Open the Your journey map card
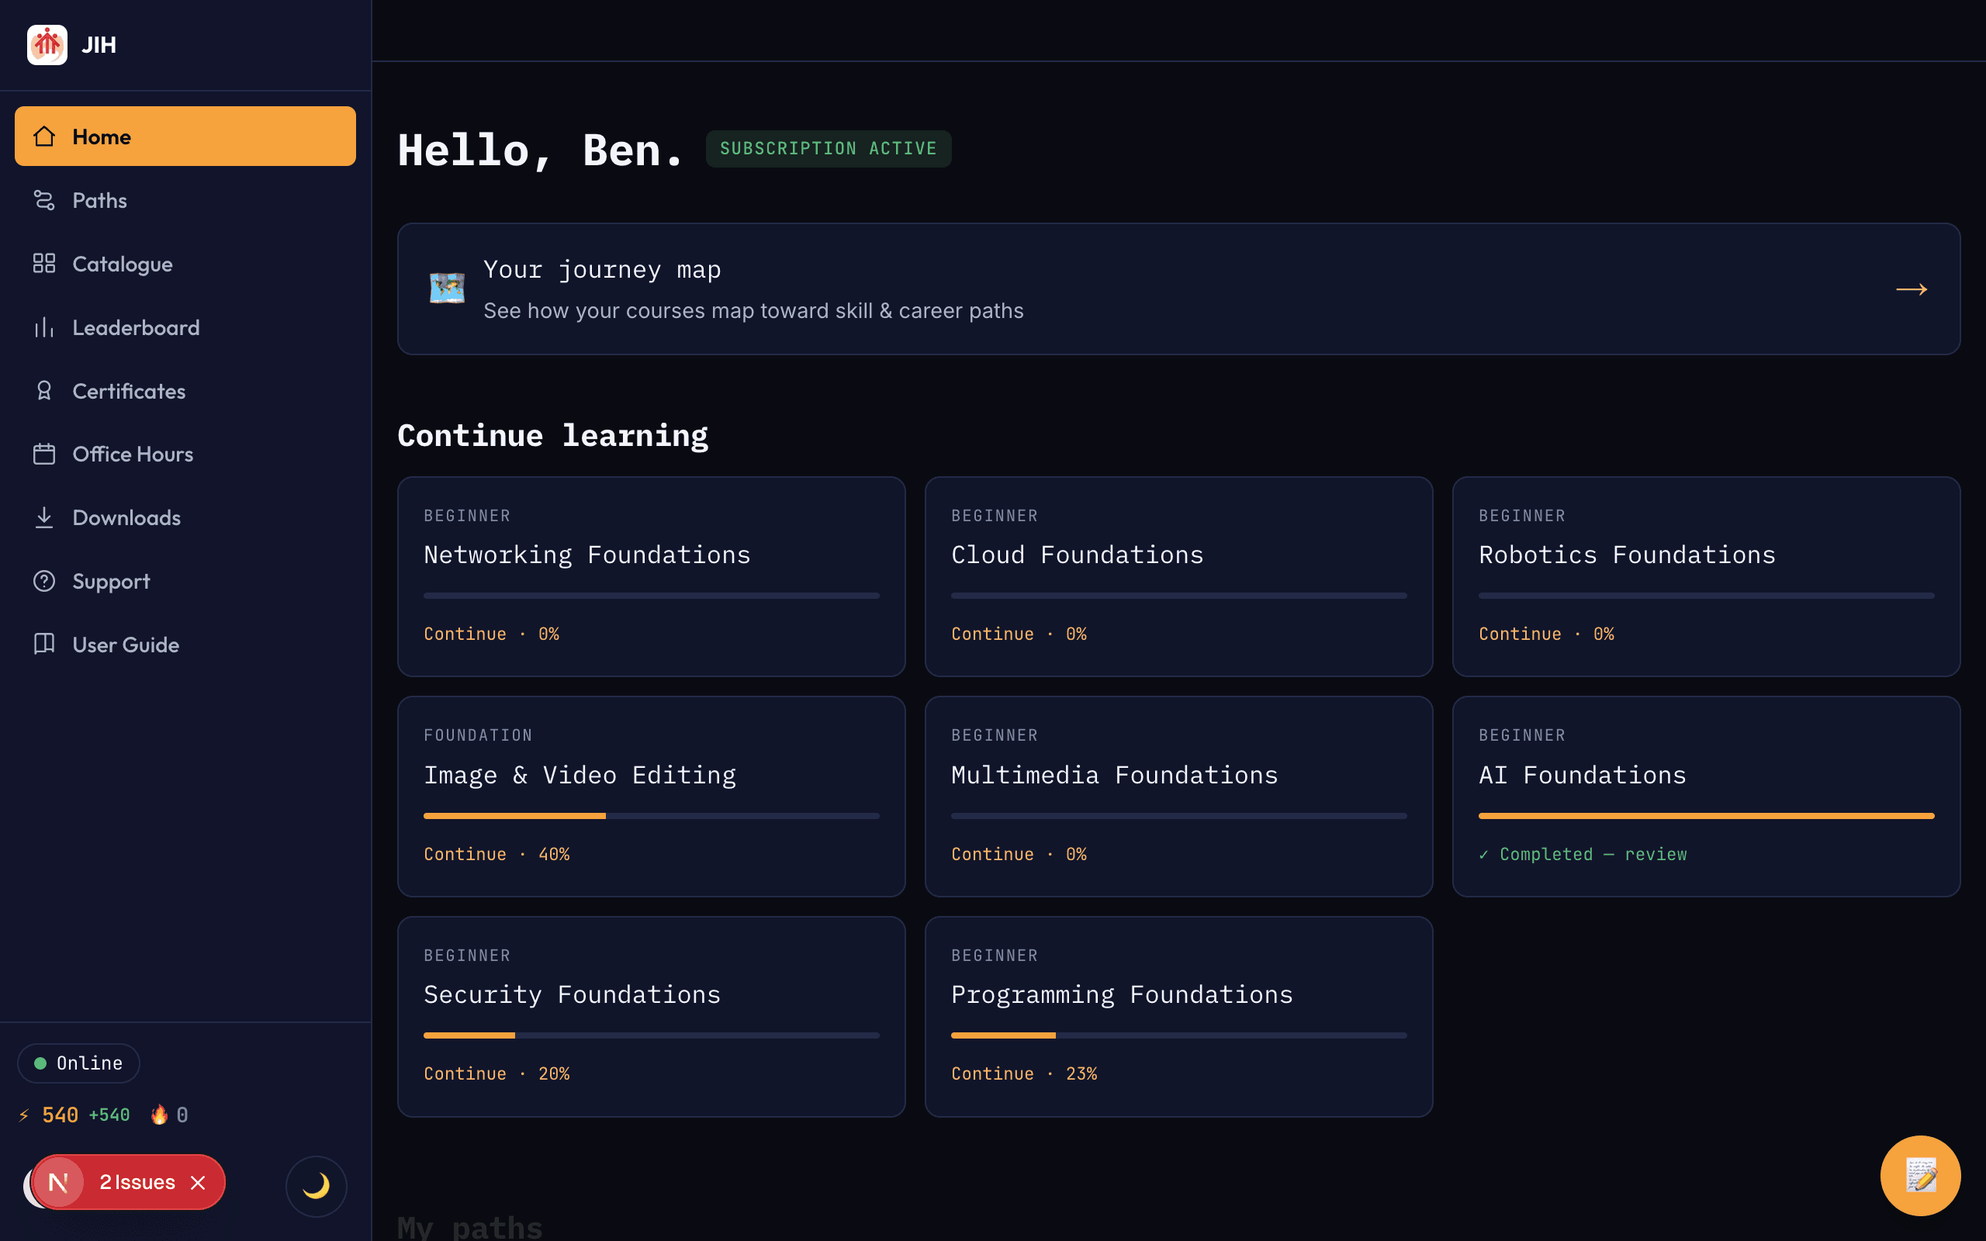 1178,289
